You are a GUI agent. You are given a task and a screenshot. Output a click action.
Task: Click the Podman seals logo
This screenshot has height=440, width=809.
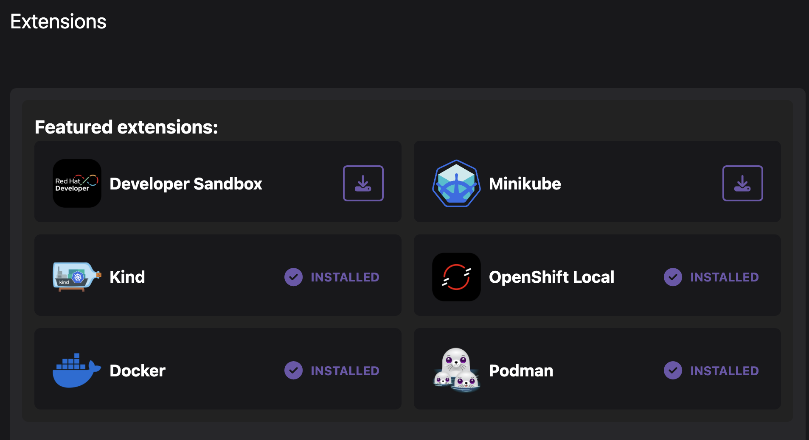pyautogui.click(x=456, y=370)
